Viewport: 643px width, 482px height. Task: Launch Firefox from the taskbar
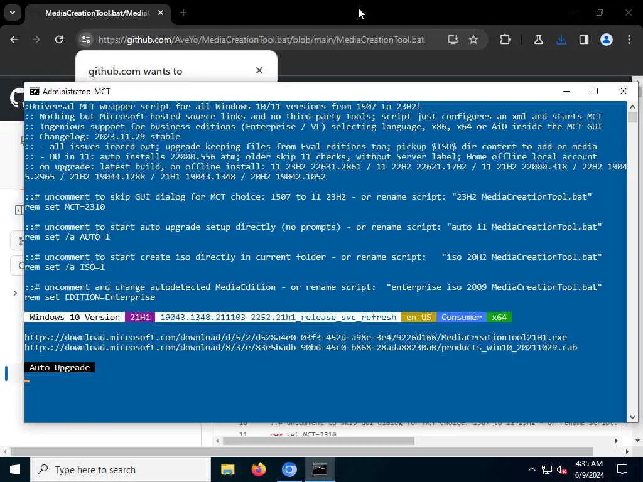tap(258, 469)
